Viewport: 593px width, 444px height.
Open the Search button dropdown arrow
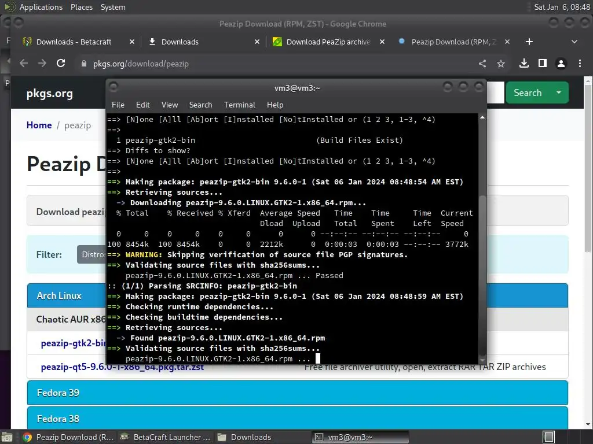[x=559, y=92]
